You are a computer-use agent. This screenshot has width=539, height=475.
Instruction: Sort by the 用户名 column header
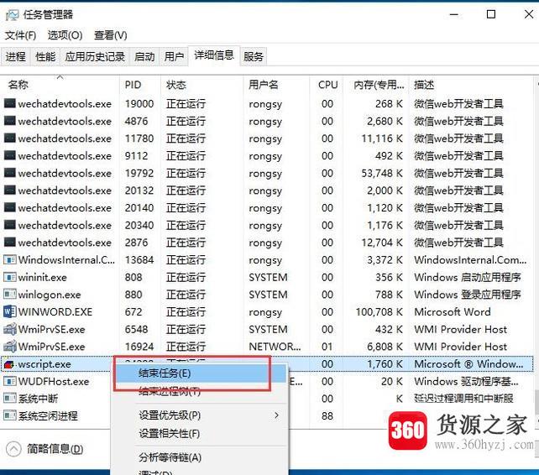(x=276, y=85)
